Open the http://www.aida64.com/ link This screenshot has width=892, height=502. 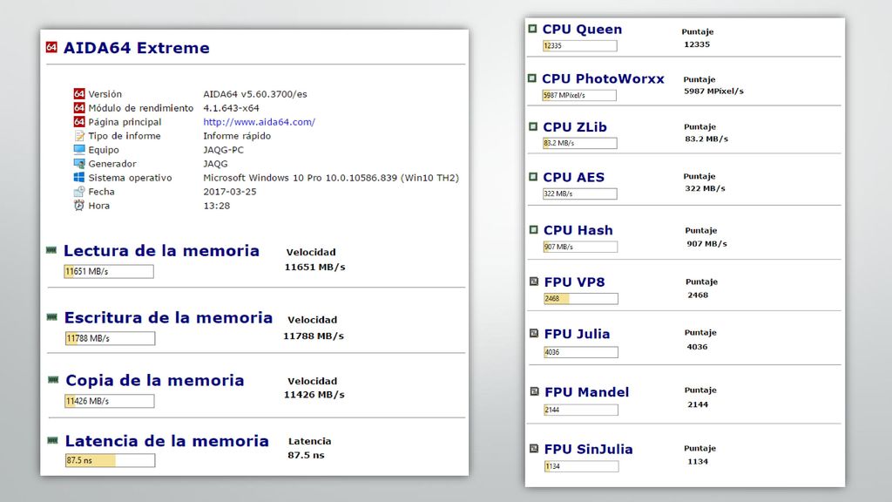point(259,122)
